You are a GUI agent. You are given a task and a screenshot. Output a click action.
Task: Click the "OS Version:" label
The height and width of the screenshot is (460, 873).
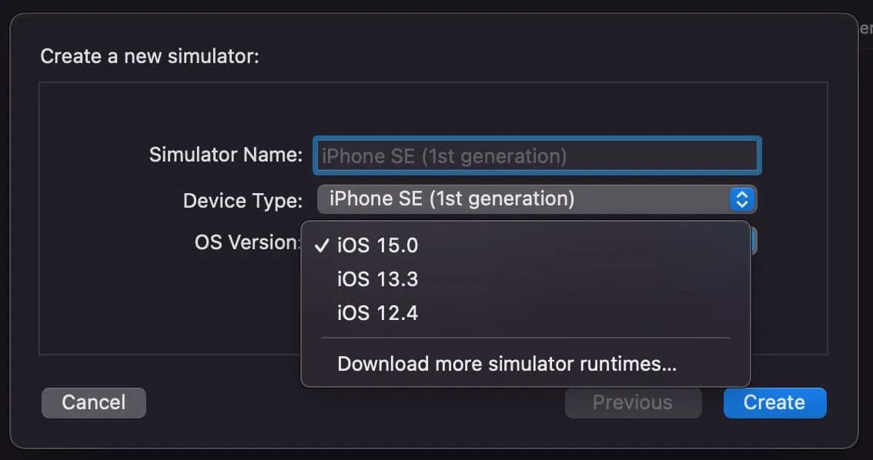pos(247,242)
